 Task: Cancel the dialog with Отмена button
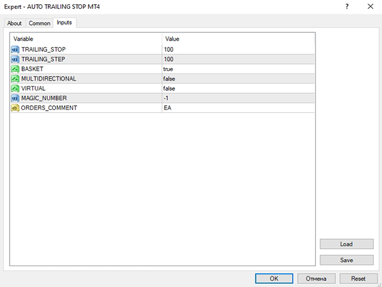[x=316, y=279]
